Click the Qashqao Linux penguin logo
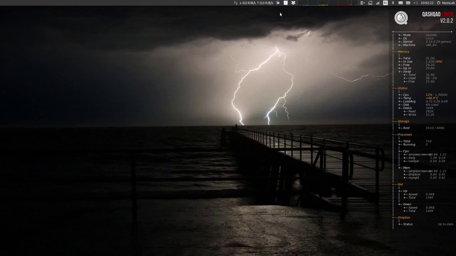The width and height of the screenshot is (456, 256). 401,18
